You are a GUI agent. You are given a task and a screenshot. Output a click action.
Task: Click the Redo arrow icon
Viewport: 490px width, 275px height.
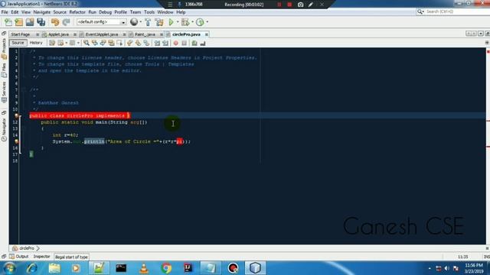[66, 22]
